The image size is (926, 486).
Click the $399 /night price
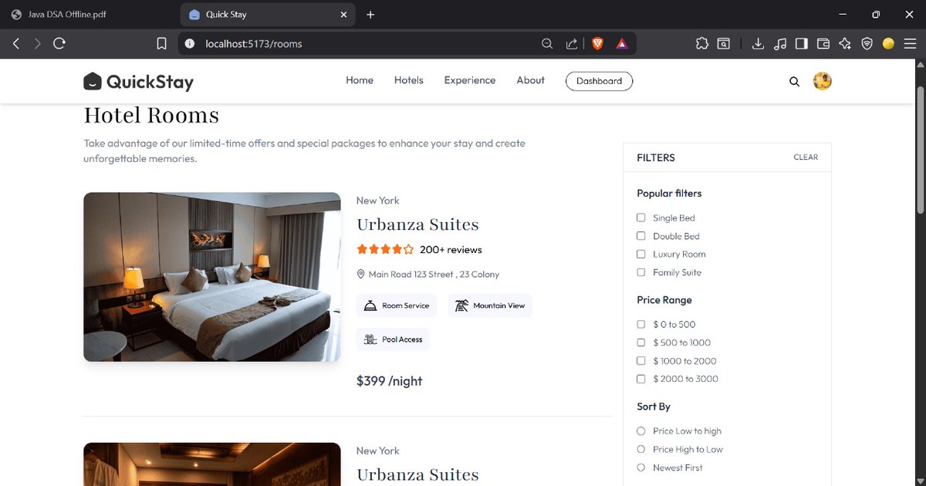(x=390, y=381)
